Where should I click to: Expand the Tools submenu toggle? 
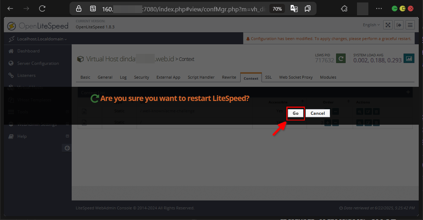click(x=67, y=112)
